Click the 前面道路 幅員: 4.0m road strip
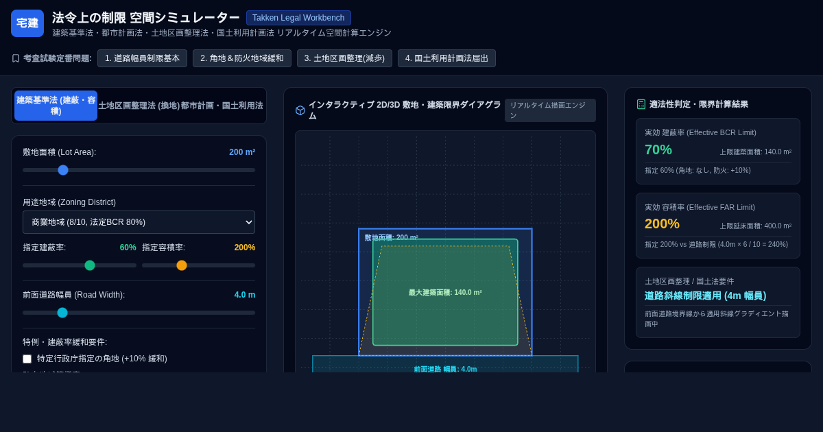This screenshot has height=432, width=823. [445, 364]
